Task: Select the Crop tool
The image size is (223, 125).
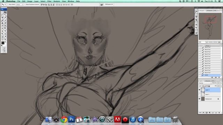Action: tap(2, 17)
